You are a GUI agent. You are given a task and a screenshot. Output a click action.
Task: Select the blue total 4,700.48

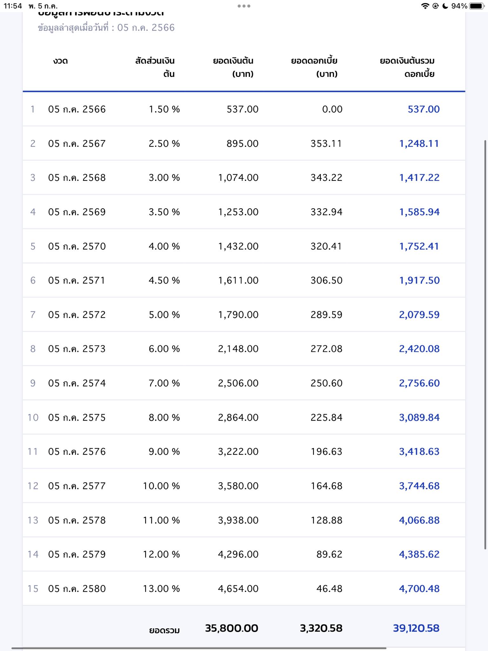419,588
